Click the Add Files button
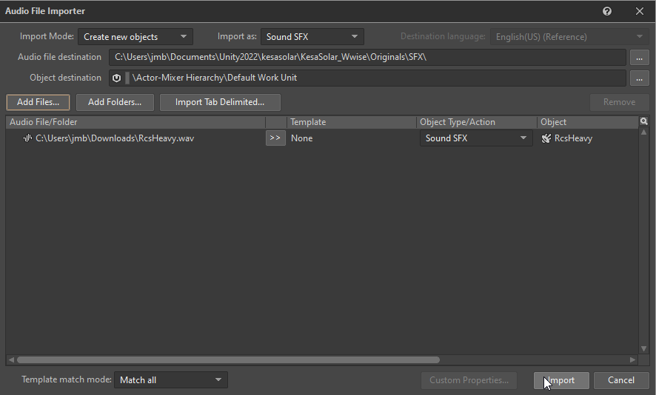Image resolution: width=656 pixels, height=395 pixels. (x=38, y=102)
